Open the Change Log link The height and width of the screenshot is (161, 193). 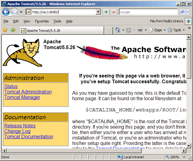pos(17,131)
